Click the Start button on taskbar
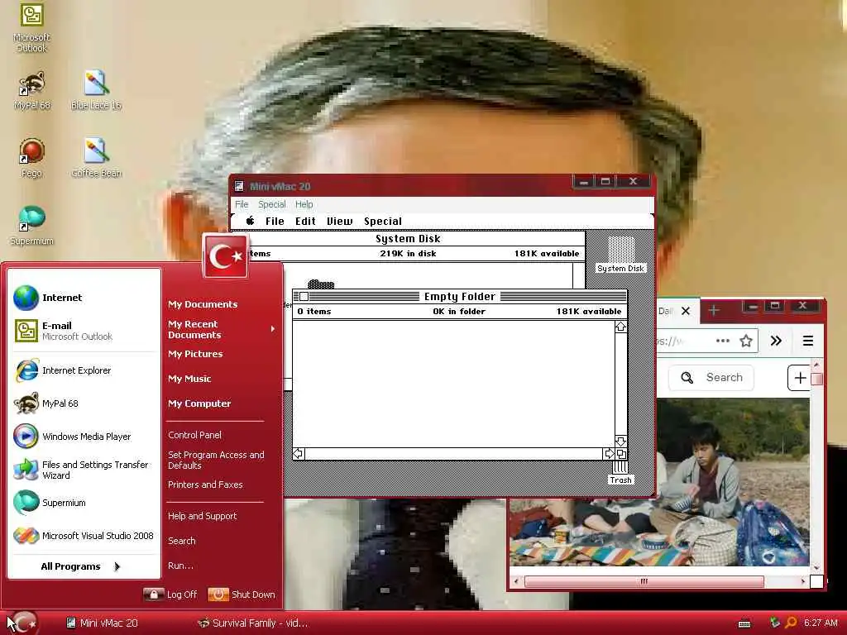The width and height of the screenshot is (847, 635). [24, 622]
